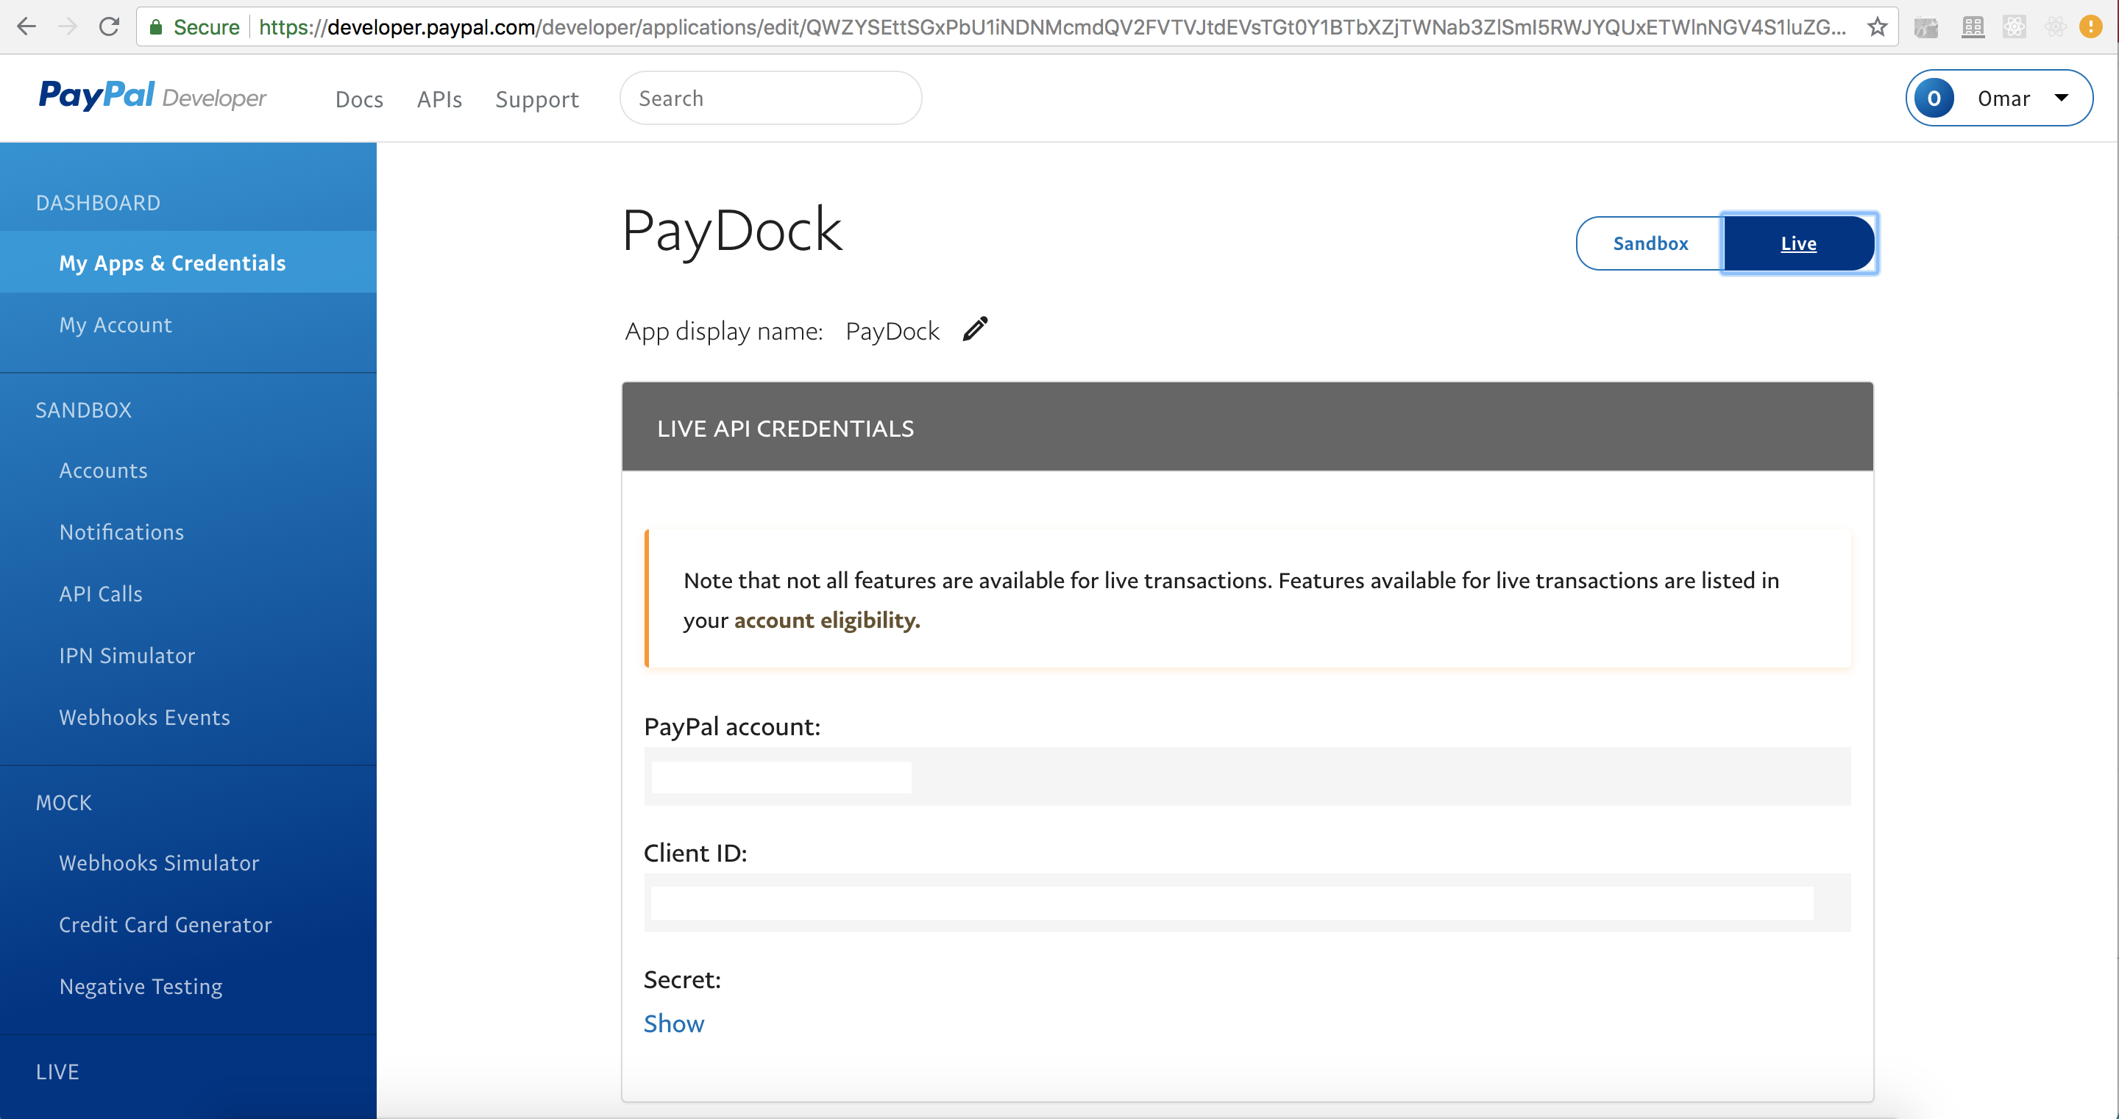Click the orange alert icon in toolbar
The image size is (2119, 1119).
[x=2090, y=27]
